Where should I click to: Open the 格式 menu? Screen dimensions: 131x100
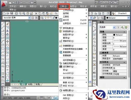coord(53,6)
